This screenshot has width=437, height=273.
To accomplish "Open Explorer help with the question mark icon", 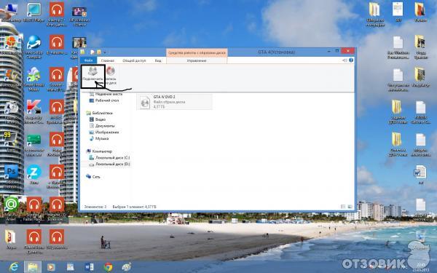I will tap(351, 60).
